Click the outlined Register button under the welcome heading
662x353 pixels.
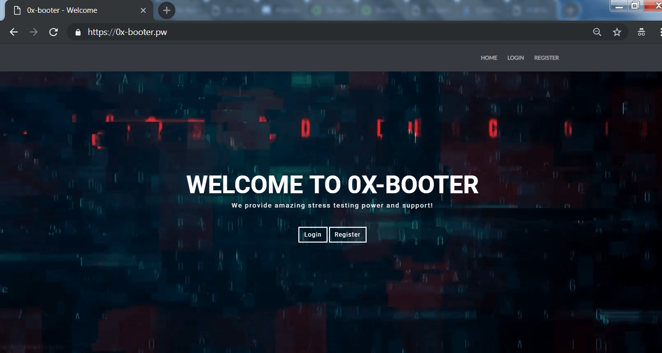(x=348, y=235)
